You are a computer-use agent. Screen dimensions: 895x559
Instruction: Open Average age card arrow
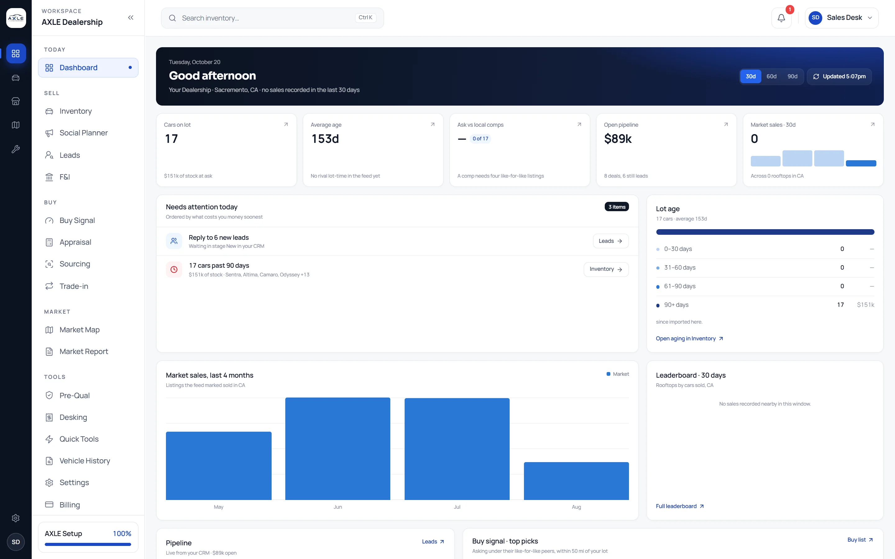pyautogui.click(x=432, y=125)
